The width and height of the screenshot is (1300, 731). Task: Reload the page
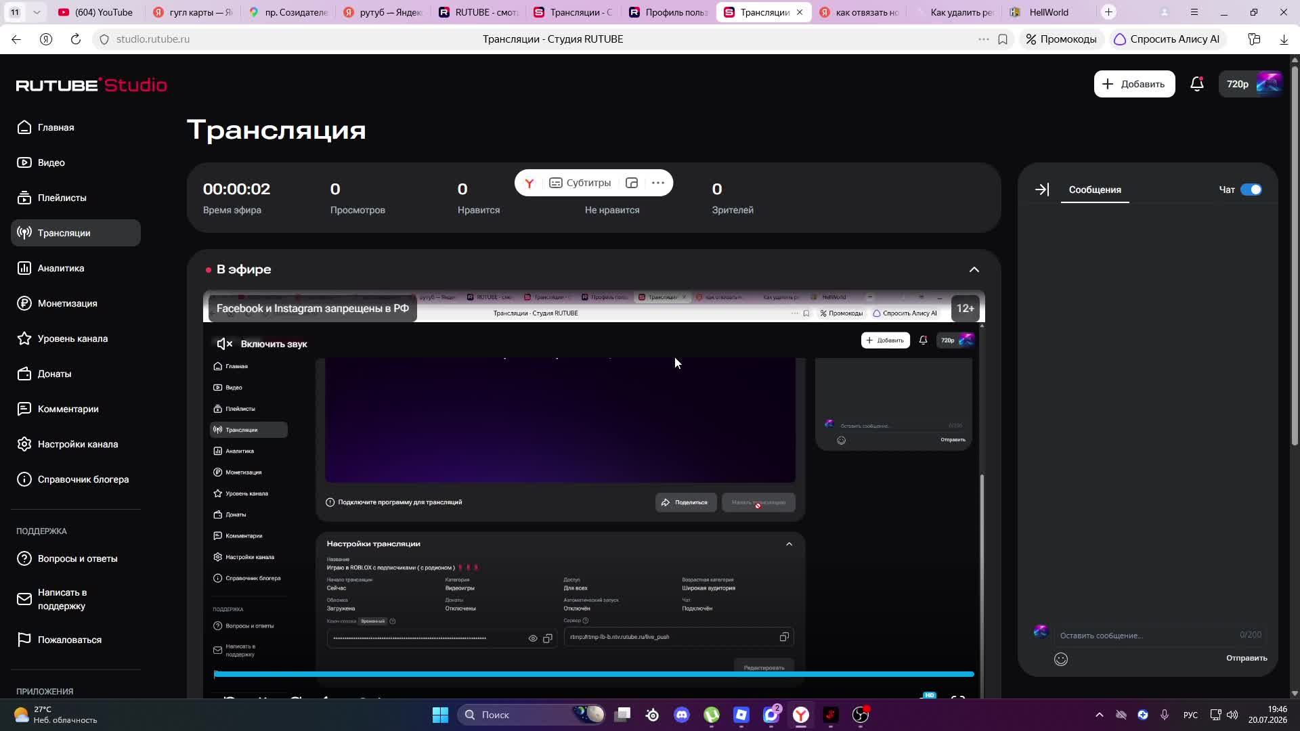pyautogui.click(x=76, y=39)
